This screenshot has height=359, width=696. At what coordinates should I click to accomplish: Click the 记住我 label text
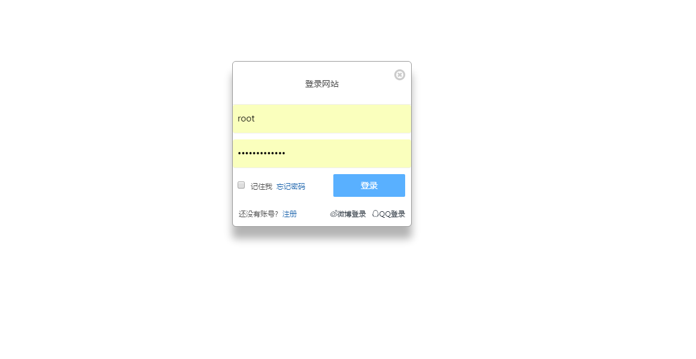(262, 186)
